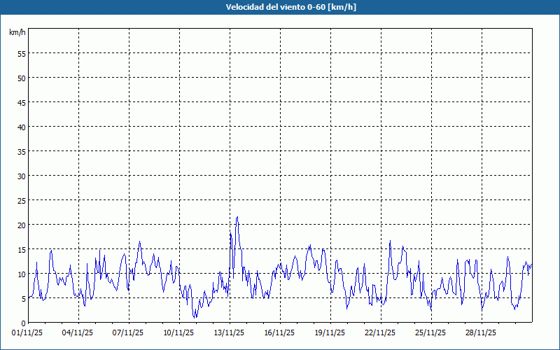Choose the 22/11/25 date label

(x=381, y=333)
